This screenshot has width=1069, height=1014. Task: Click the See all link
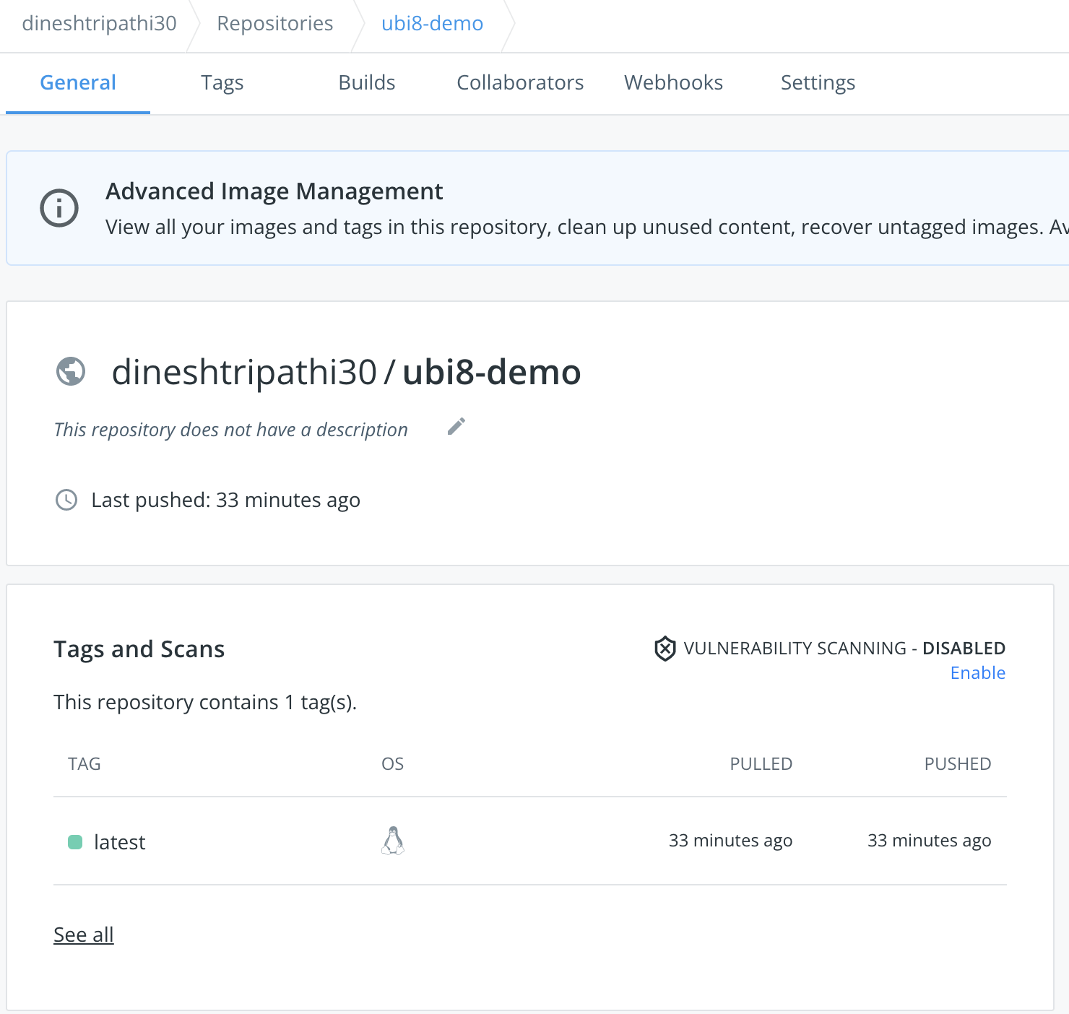click(83, 934)
